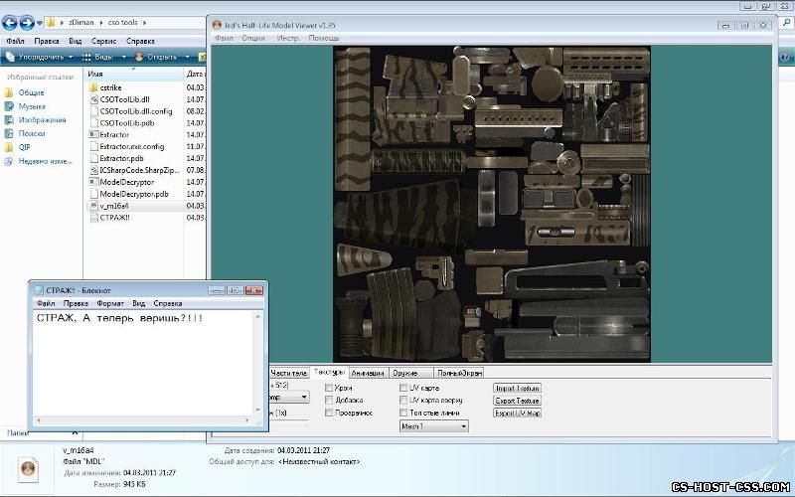Enable the Хром checkbox
Viewport: 795px width, 497px height.
[x=329, y=388]
